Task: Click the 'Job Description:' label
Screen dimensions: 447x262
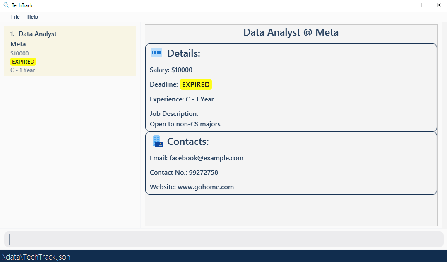Action: click(174, 114)
